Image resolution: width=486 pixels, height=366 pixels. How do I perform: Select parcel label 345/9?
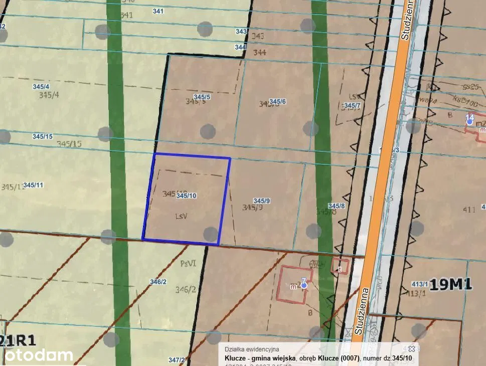point(262,201)
